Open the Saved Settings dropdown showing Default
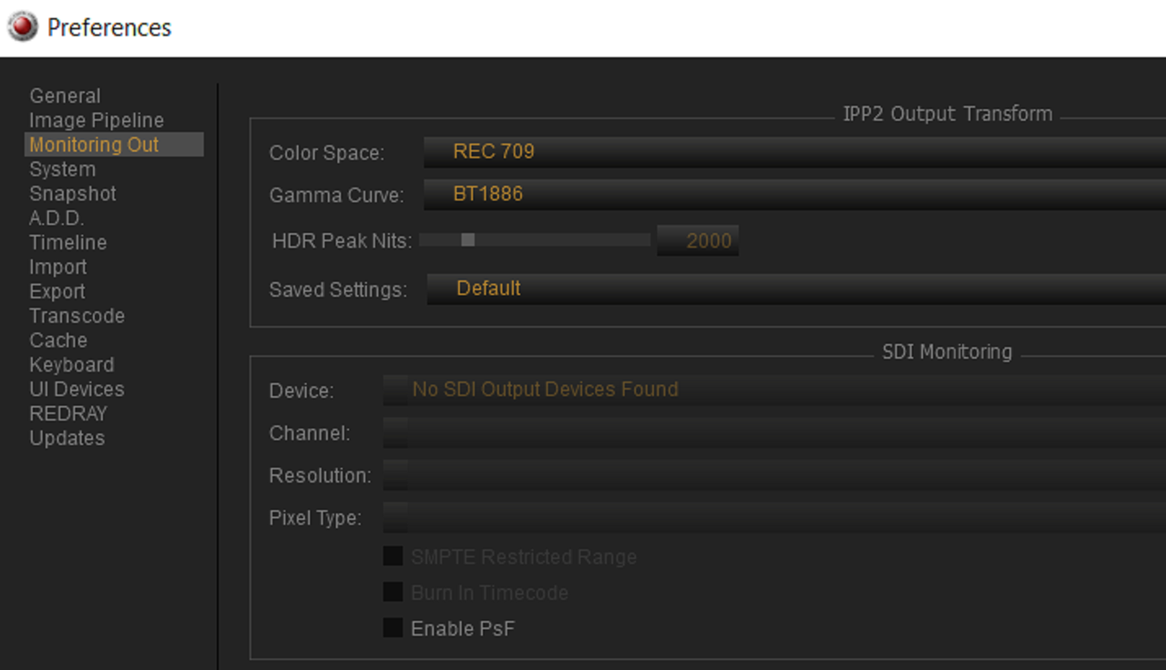This screenshot has width=1166, height=670. pyautogui.click(x=796, y=289)
